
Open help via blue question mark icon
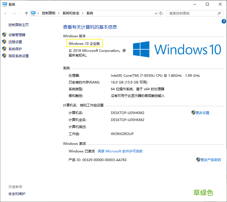(224, 21)
